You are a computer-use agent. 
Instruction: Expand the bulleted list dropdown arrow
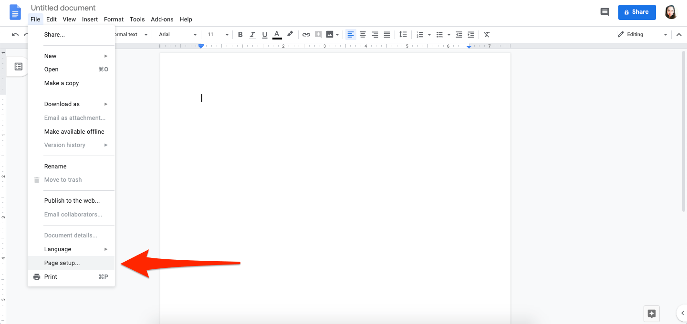pyautogui.click(x=449, y=35)
